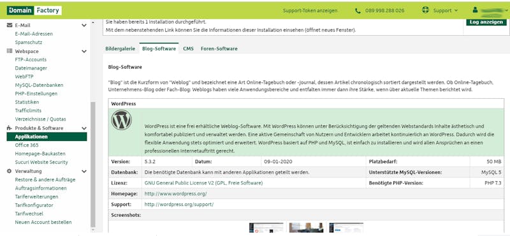Click the Webspace section icon
The width and height of the screenshot is (510, 236).
pyautogui.click(x=10, y=51)
